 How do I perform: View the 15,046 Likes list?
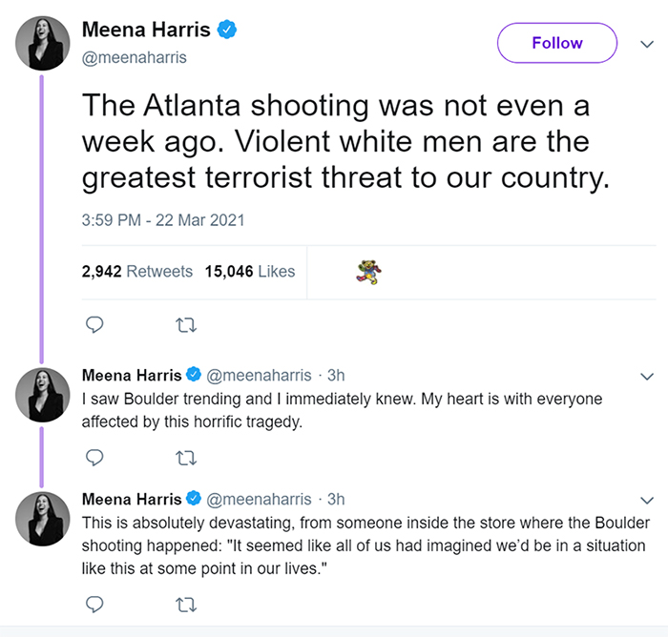click(x=250, y=271)
